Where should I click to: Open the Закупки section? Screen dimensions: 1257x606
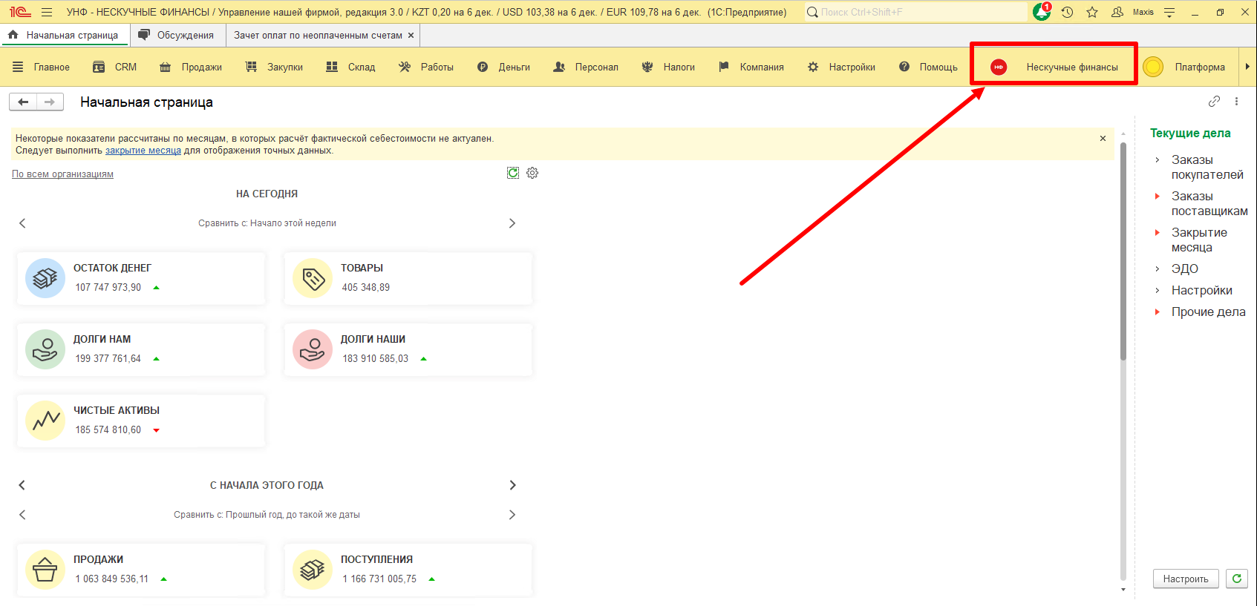tap(275, 67)
